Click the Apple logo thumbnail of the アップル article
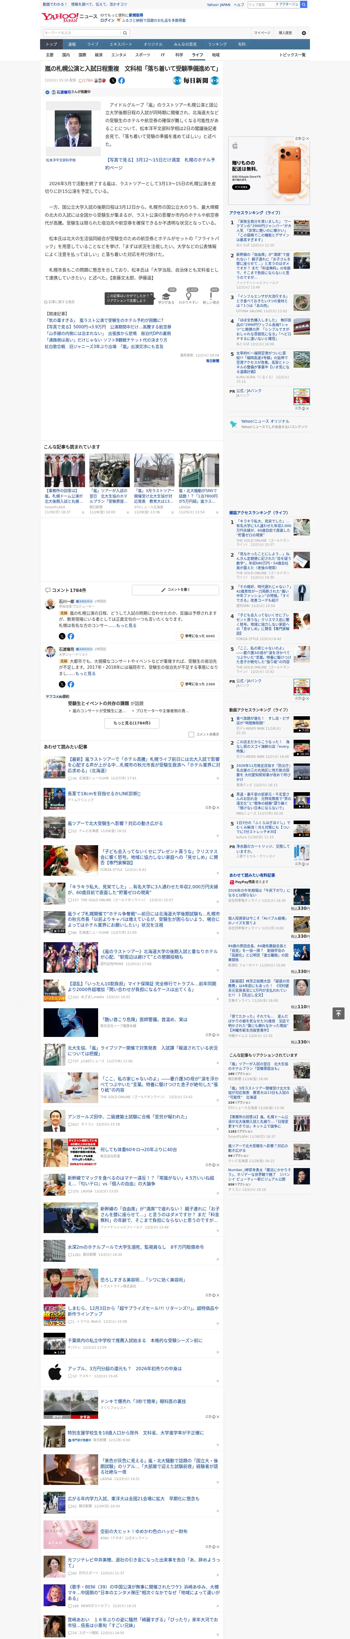The image size is (350, 1639). pos(54,1372)
